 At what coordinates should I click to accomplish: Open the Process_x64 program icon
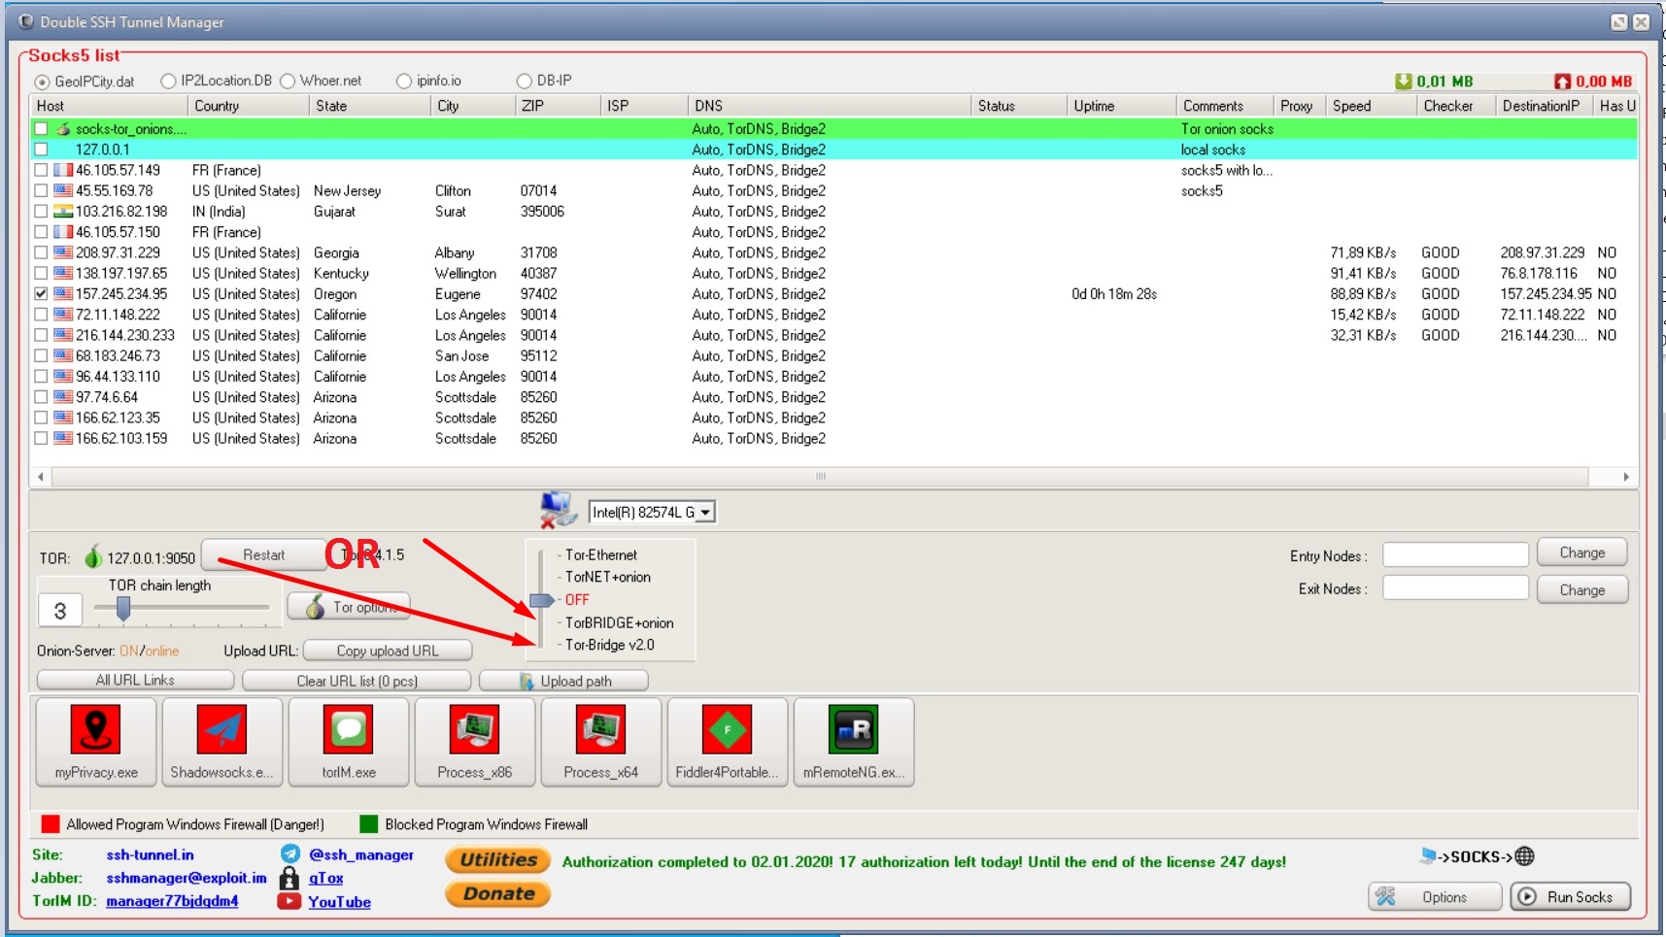[x=601, y=729]
